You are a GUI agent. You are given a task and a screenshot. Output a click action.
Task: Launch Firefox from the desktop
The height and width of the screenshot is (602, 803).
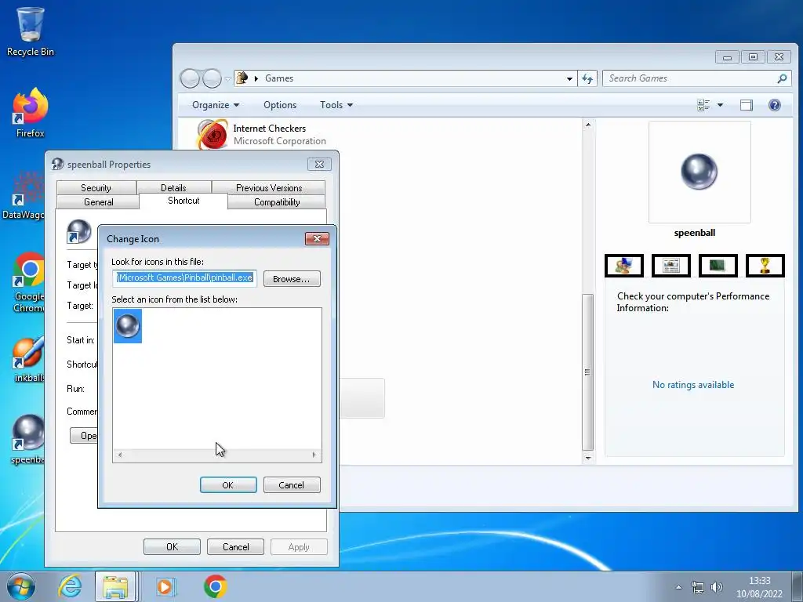(x=31, y=113)
